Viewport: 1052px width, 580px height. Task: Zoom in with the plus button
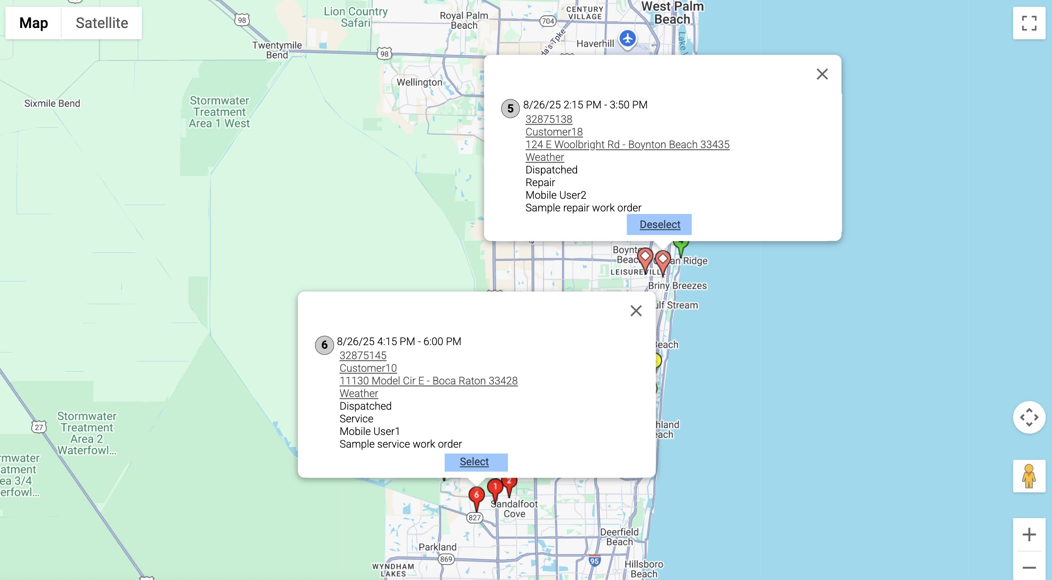coord(1029,534)
